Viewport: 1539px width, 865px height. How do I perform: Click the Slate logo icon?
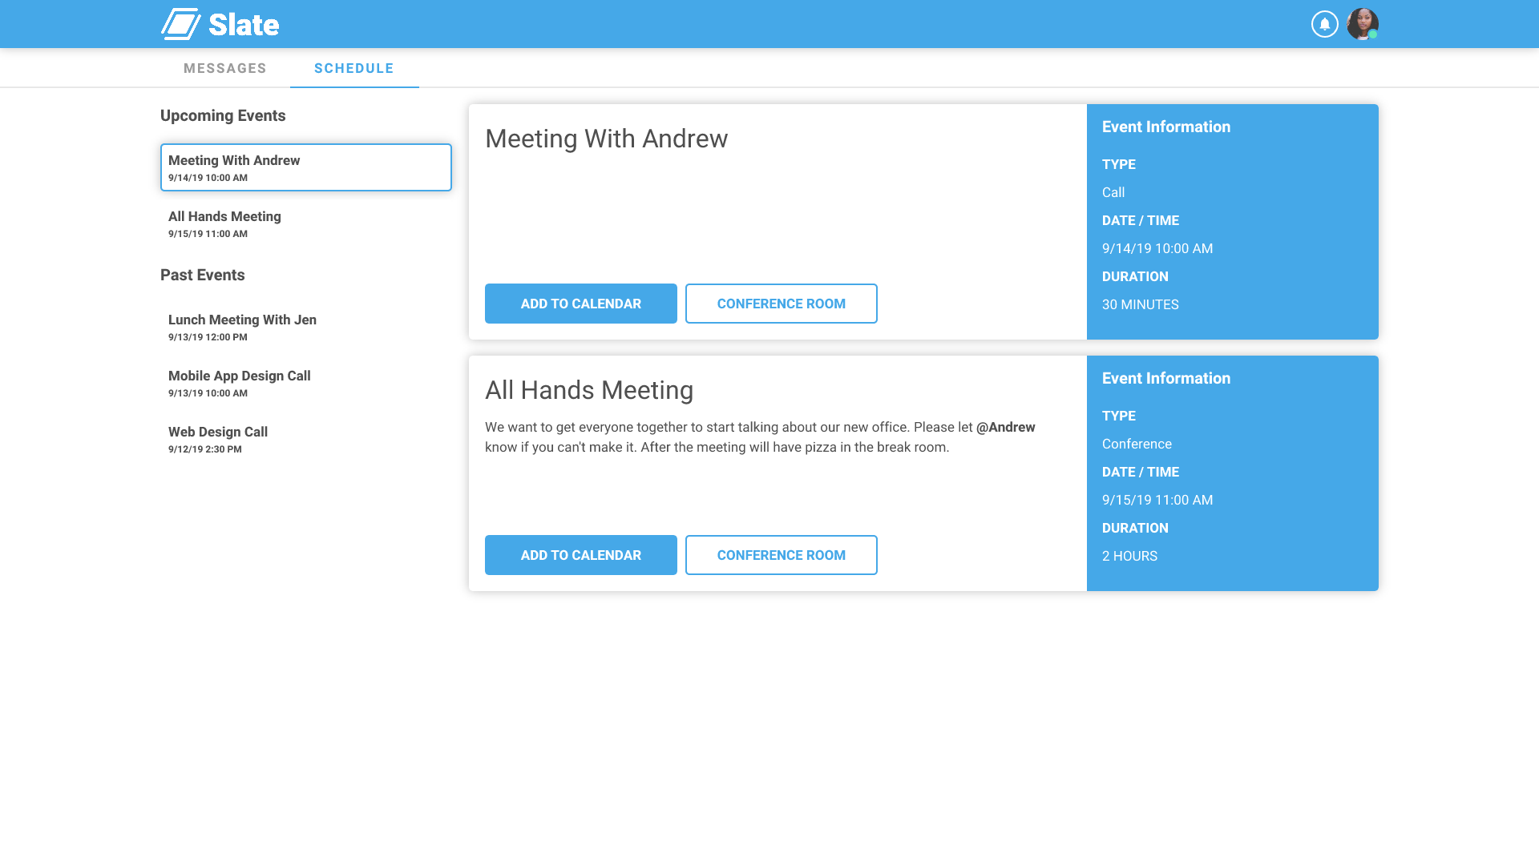coord(181,24)
